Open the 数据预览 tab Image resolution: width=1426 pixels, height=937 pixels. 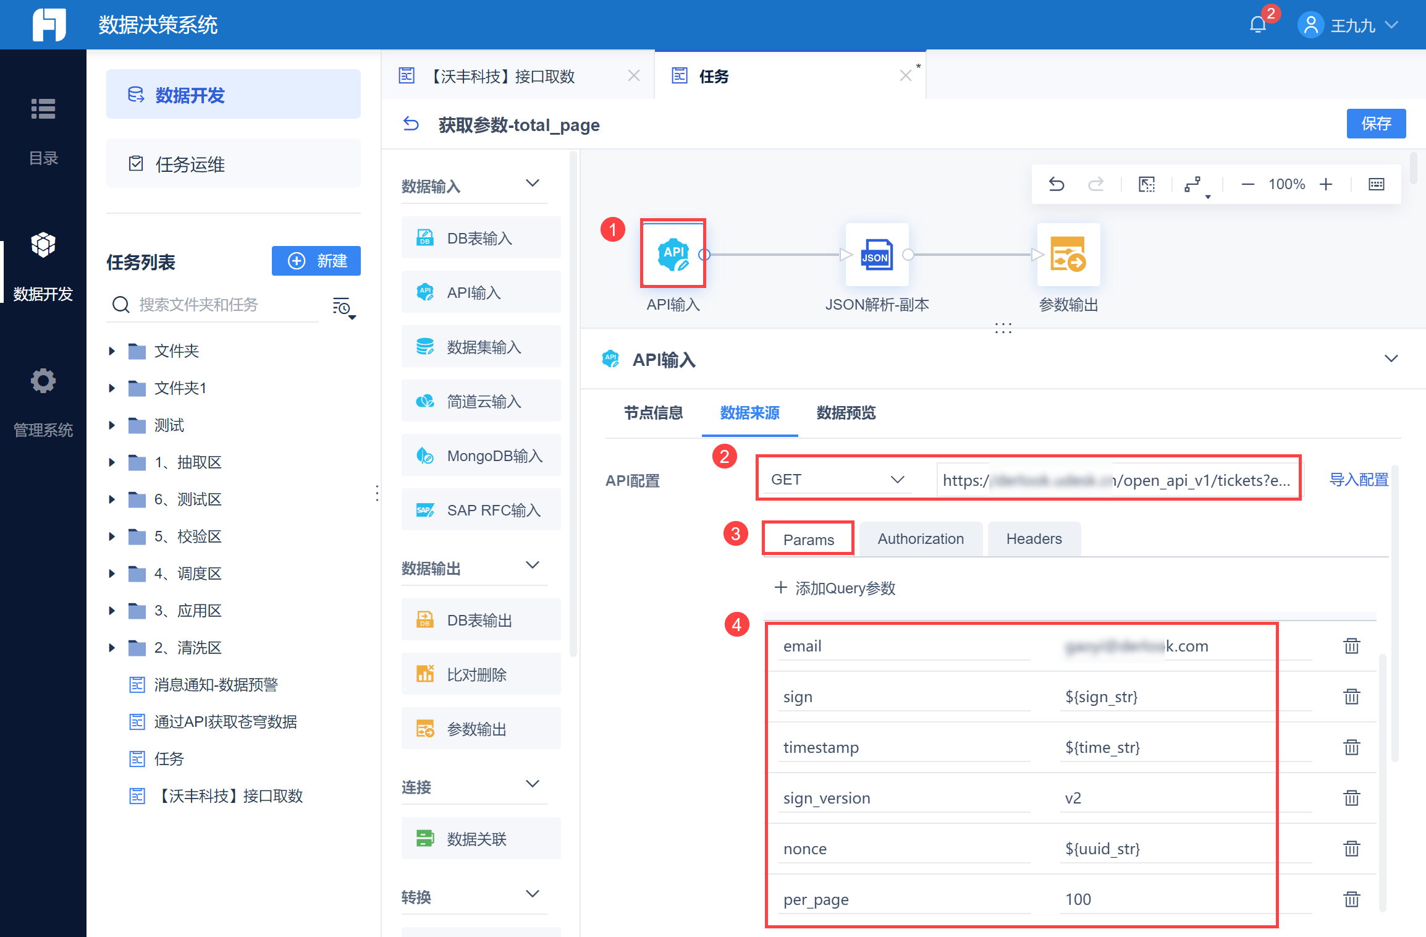click(x=846, y=413)
